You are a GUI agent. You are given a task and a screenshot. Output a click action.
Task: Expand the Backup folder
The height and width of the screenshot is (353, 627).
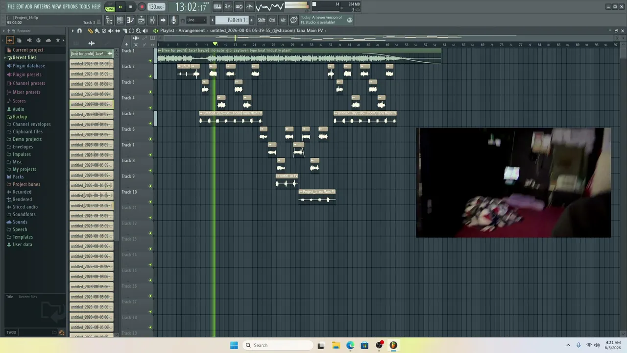[20, 117]
